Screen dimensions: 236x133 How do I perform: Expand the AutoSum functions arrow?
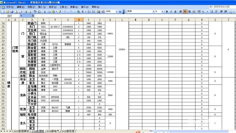[x=86, y=12]
